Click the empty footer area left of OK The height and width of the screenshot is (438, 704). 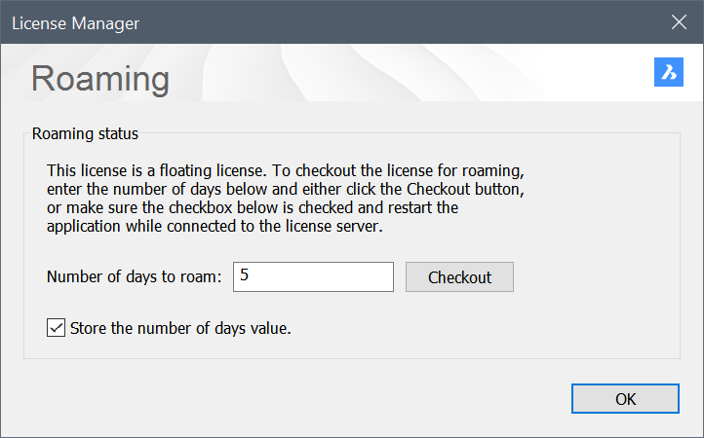(293, 398)
